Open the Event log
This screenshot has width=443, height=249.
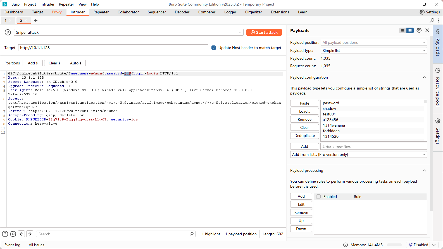point(12,245)
